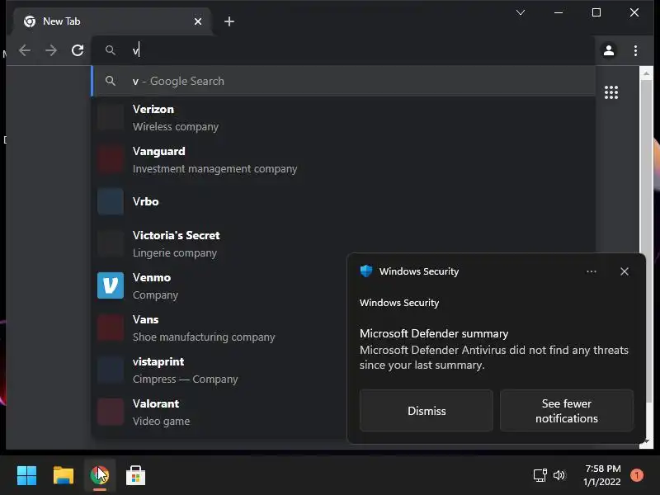The image size is (660, 495).
Task: Click the Valorant suggestion title
Action: click(x=156, y=403)
